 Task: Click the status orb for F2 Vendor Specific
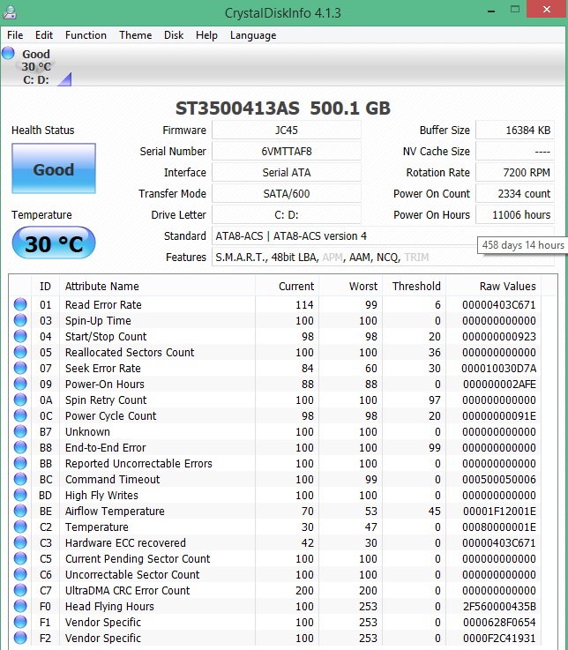point(20,638)
